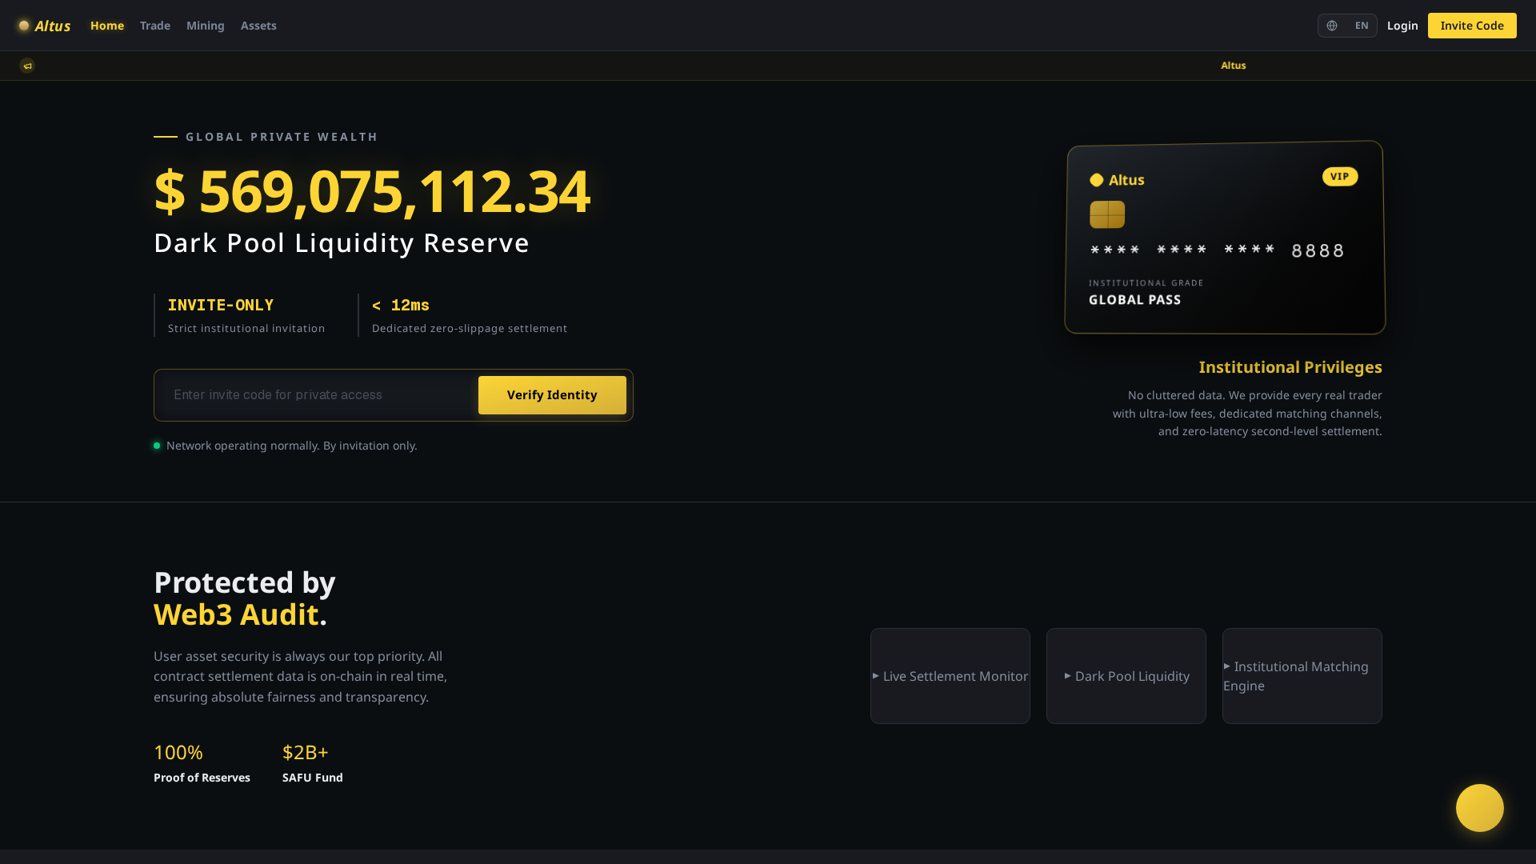Open the Institutional Matching Engine card
This screenshot has width=1536, height=864.
point(1302,676)
